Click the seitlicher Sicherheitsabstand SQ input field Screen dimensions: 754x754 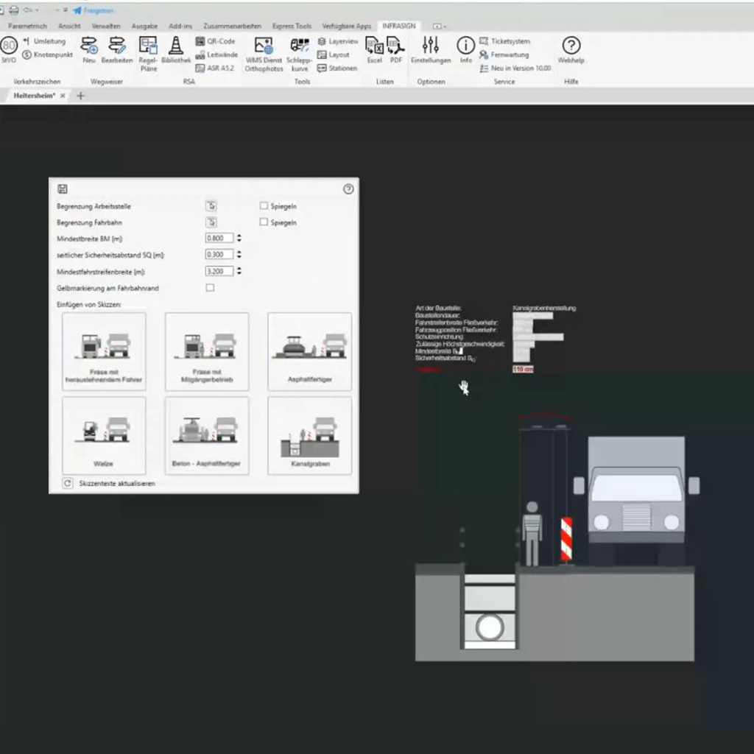pyautogui.click(x=219, y=255)
